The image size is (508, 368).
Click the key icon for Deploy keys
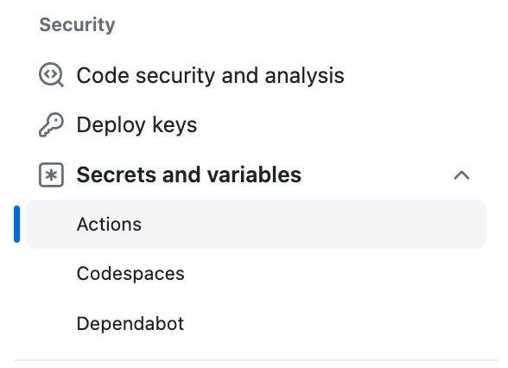pyautogui.click(x=51, y=124)
